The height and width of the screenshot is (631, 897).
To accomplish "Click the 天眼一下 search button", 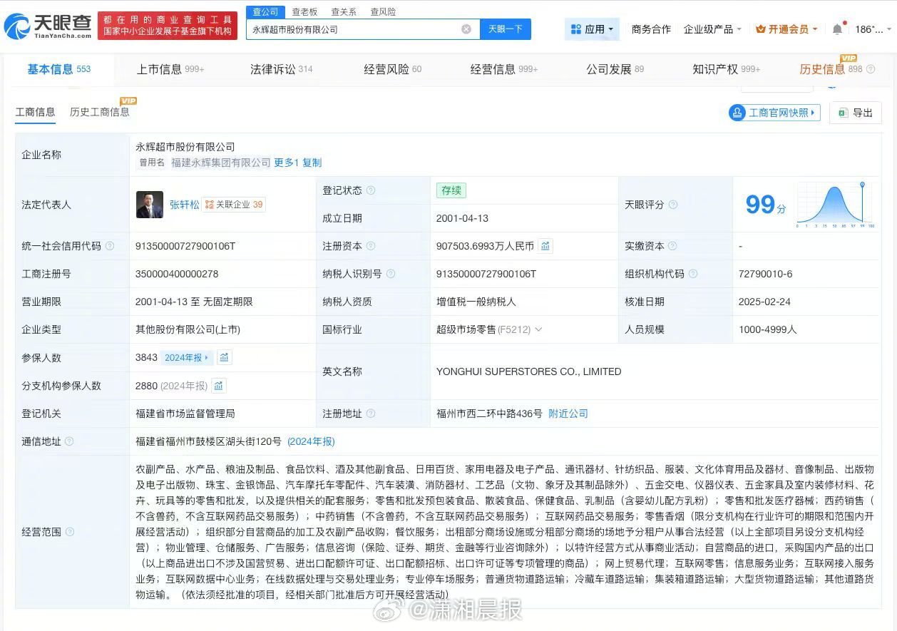I will pos(505,29).
